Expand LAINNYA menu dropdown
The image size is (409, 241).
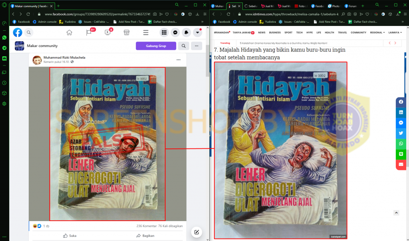pyautogui.click(x=395, y=33)
